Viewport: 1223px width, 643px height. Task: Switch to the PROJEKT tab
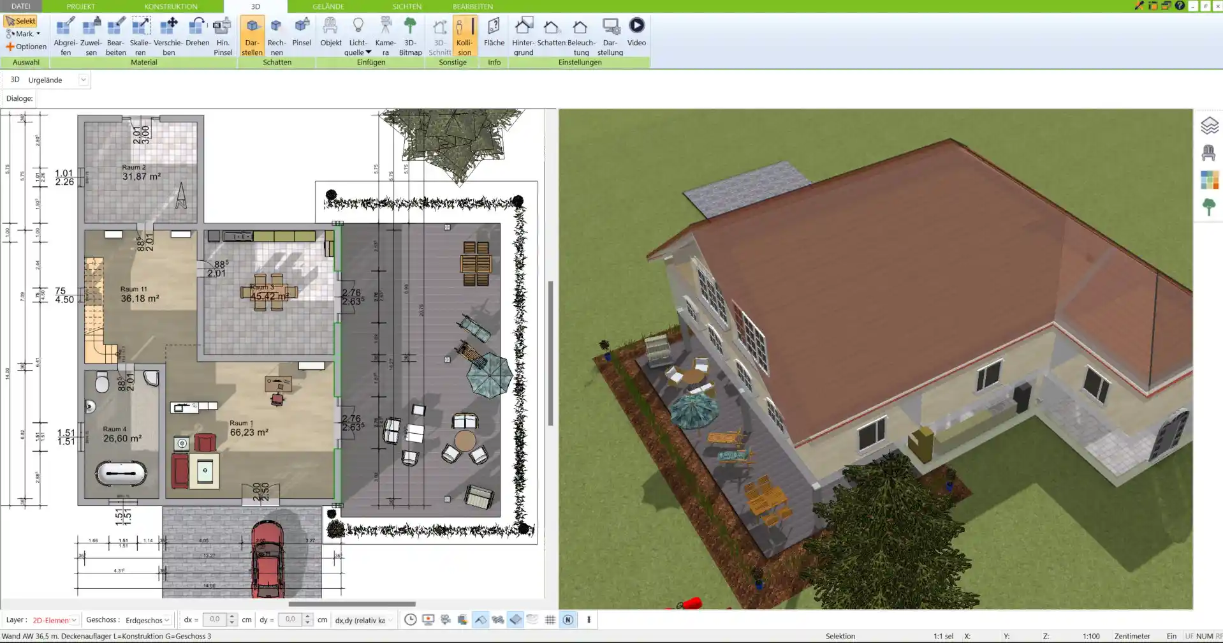pos(81,6)
